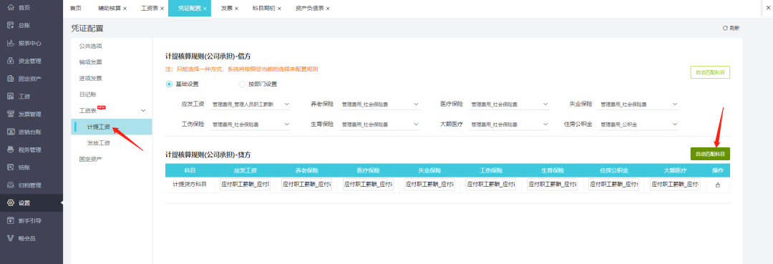Click the outlined 自动匹配科目 button in 借方 section
This screenshot has width=773, height=264.
(710, 72)
